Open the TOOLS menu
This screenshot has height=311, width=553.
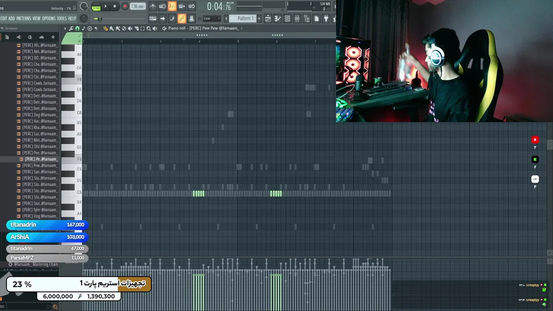pyautogui.click(x=62, y=19)
